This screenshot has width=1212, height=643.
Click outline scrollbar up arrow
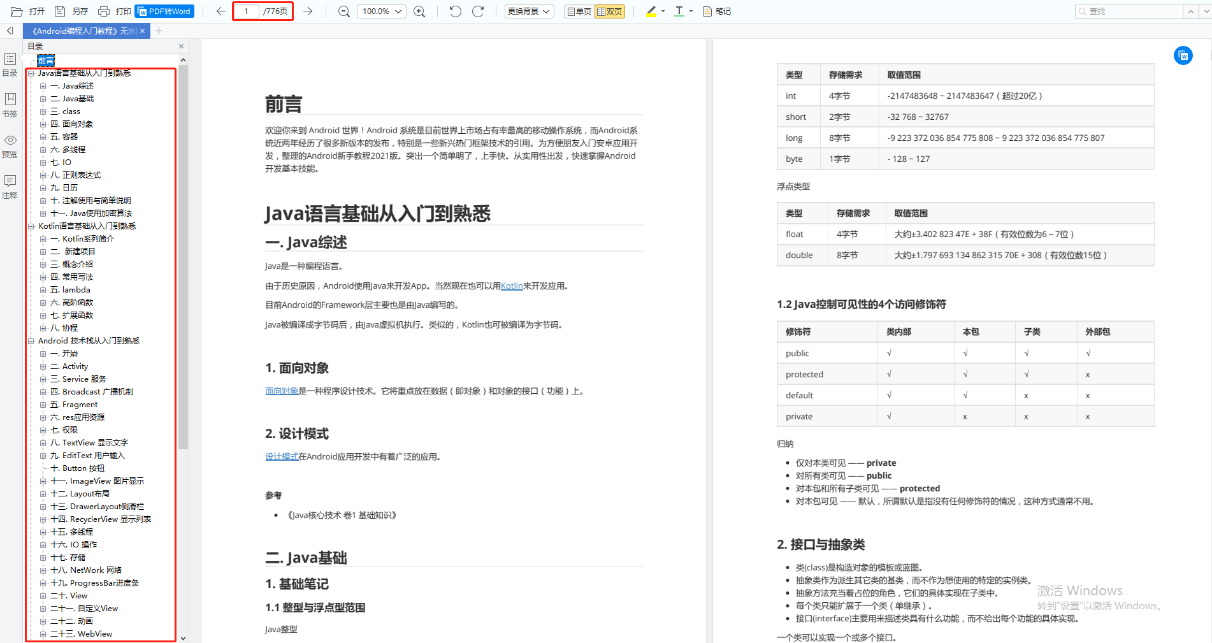184,60
